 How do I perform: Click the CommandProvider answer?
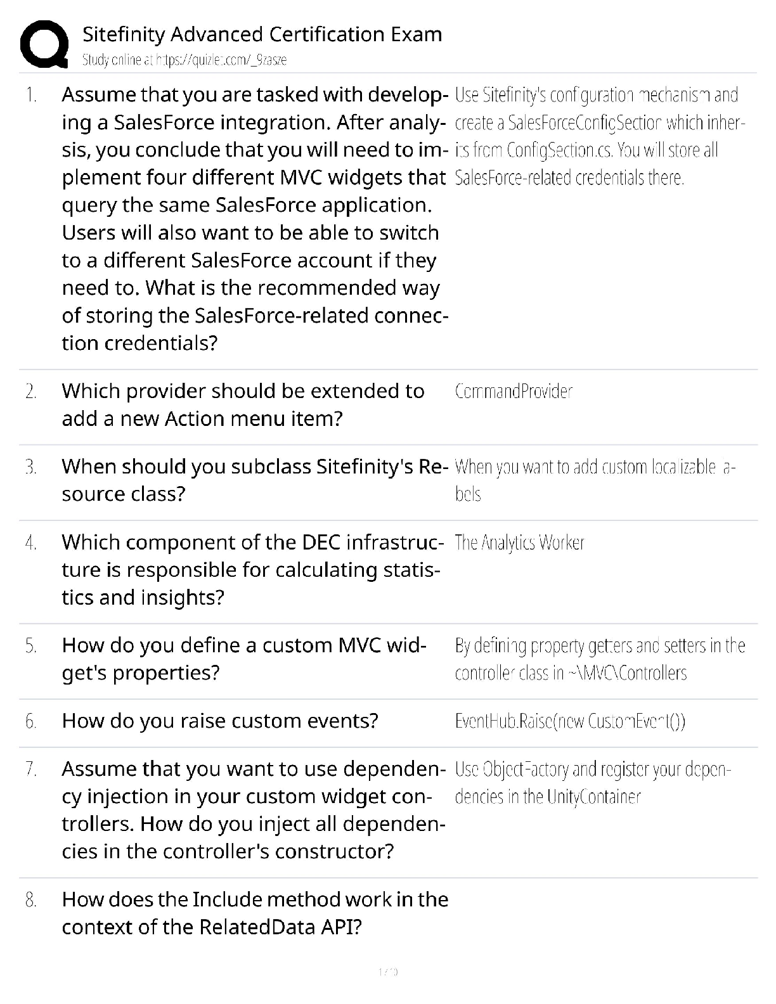pos(514,392)
